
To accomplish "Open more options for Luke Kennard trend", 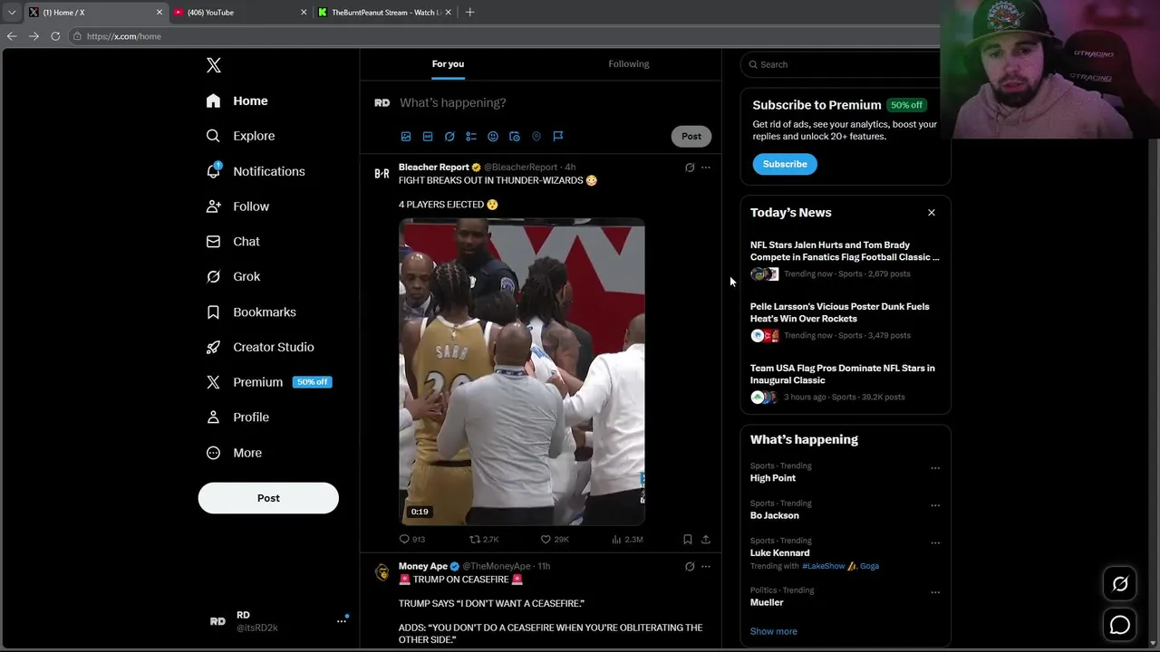I will point(935,543).
